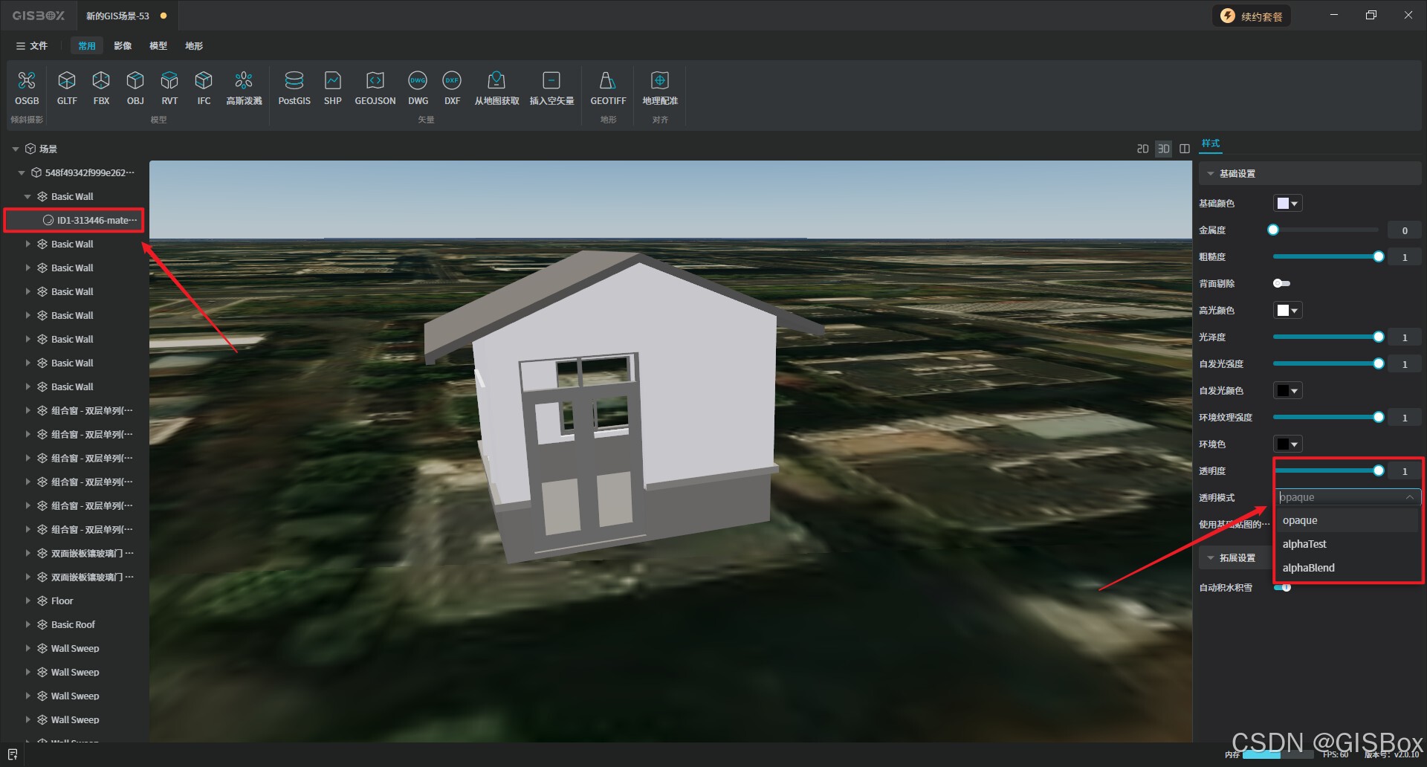This screenshot has height=767, width=1427.
Task: Adjust the 光泽度 slider handle
Action: [x=1379, y=337]
